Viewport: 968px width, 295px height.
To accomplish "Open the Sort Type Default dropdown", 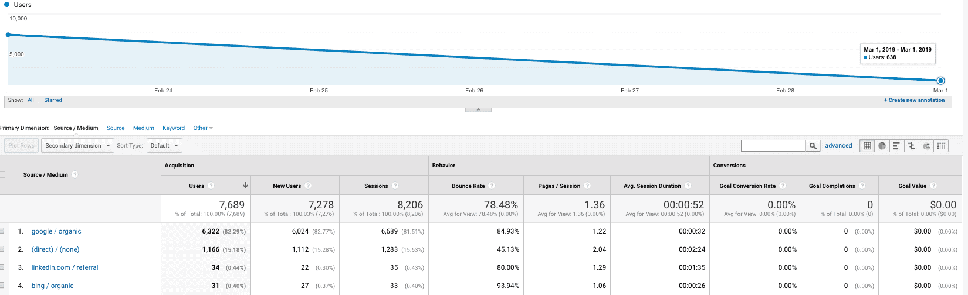I will (164, 146).
